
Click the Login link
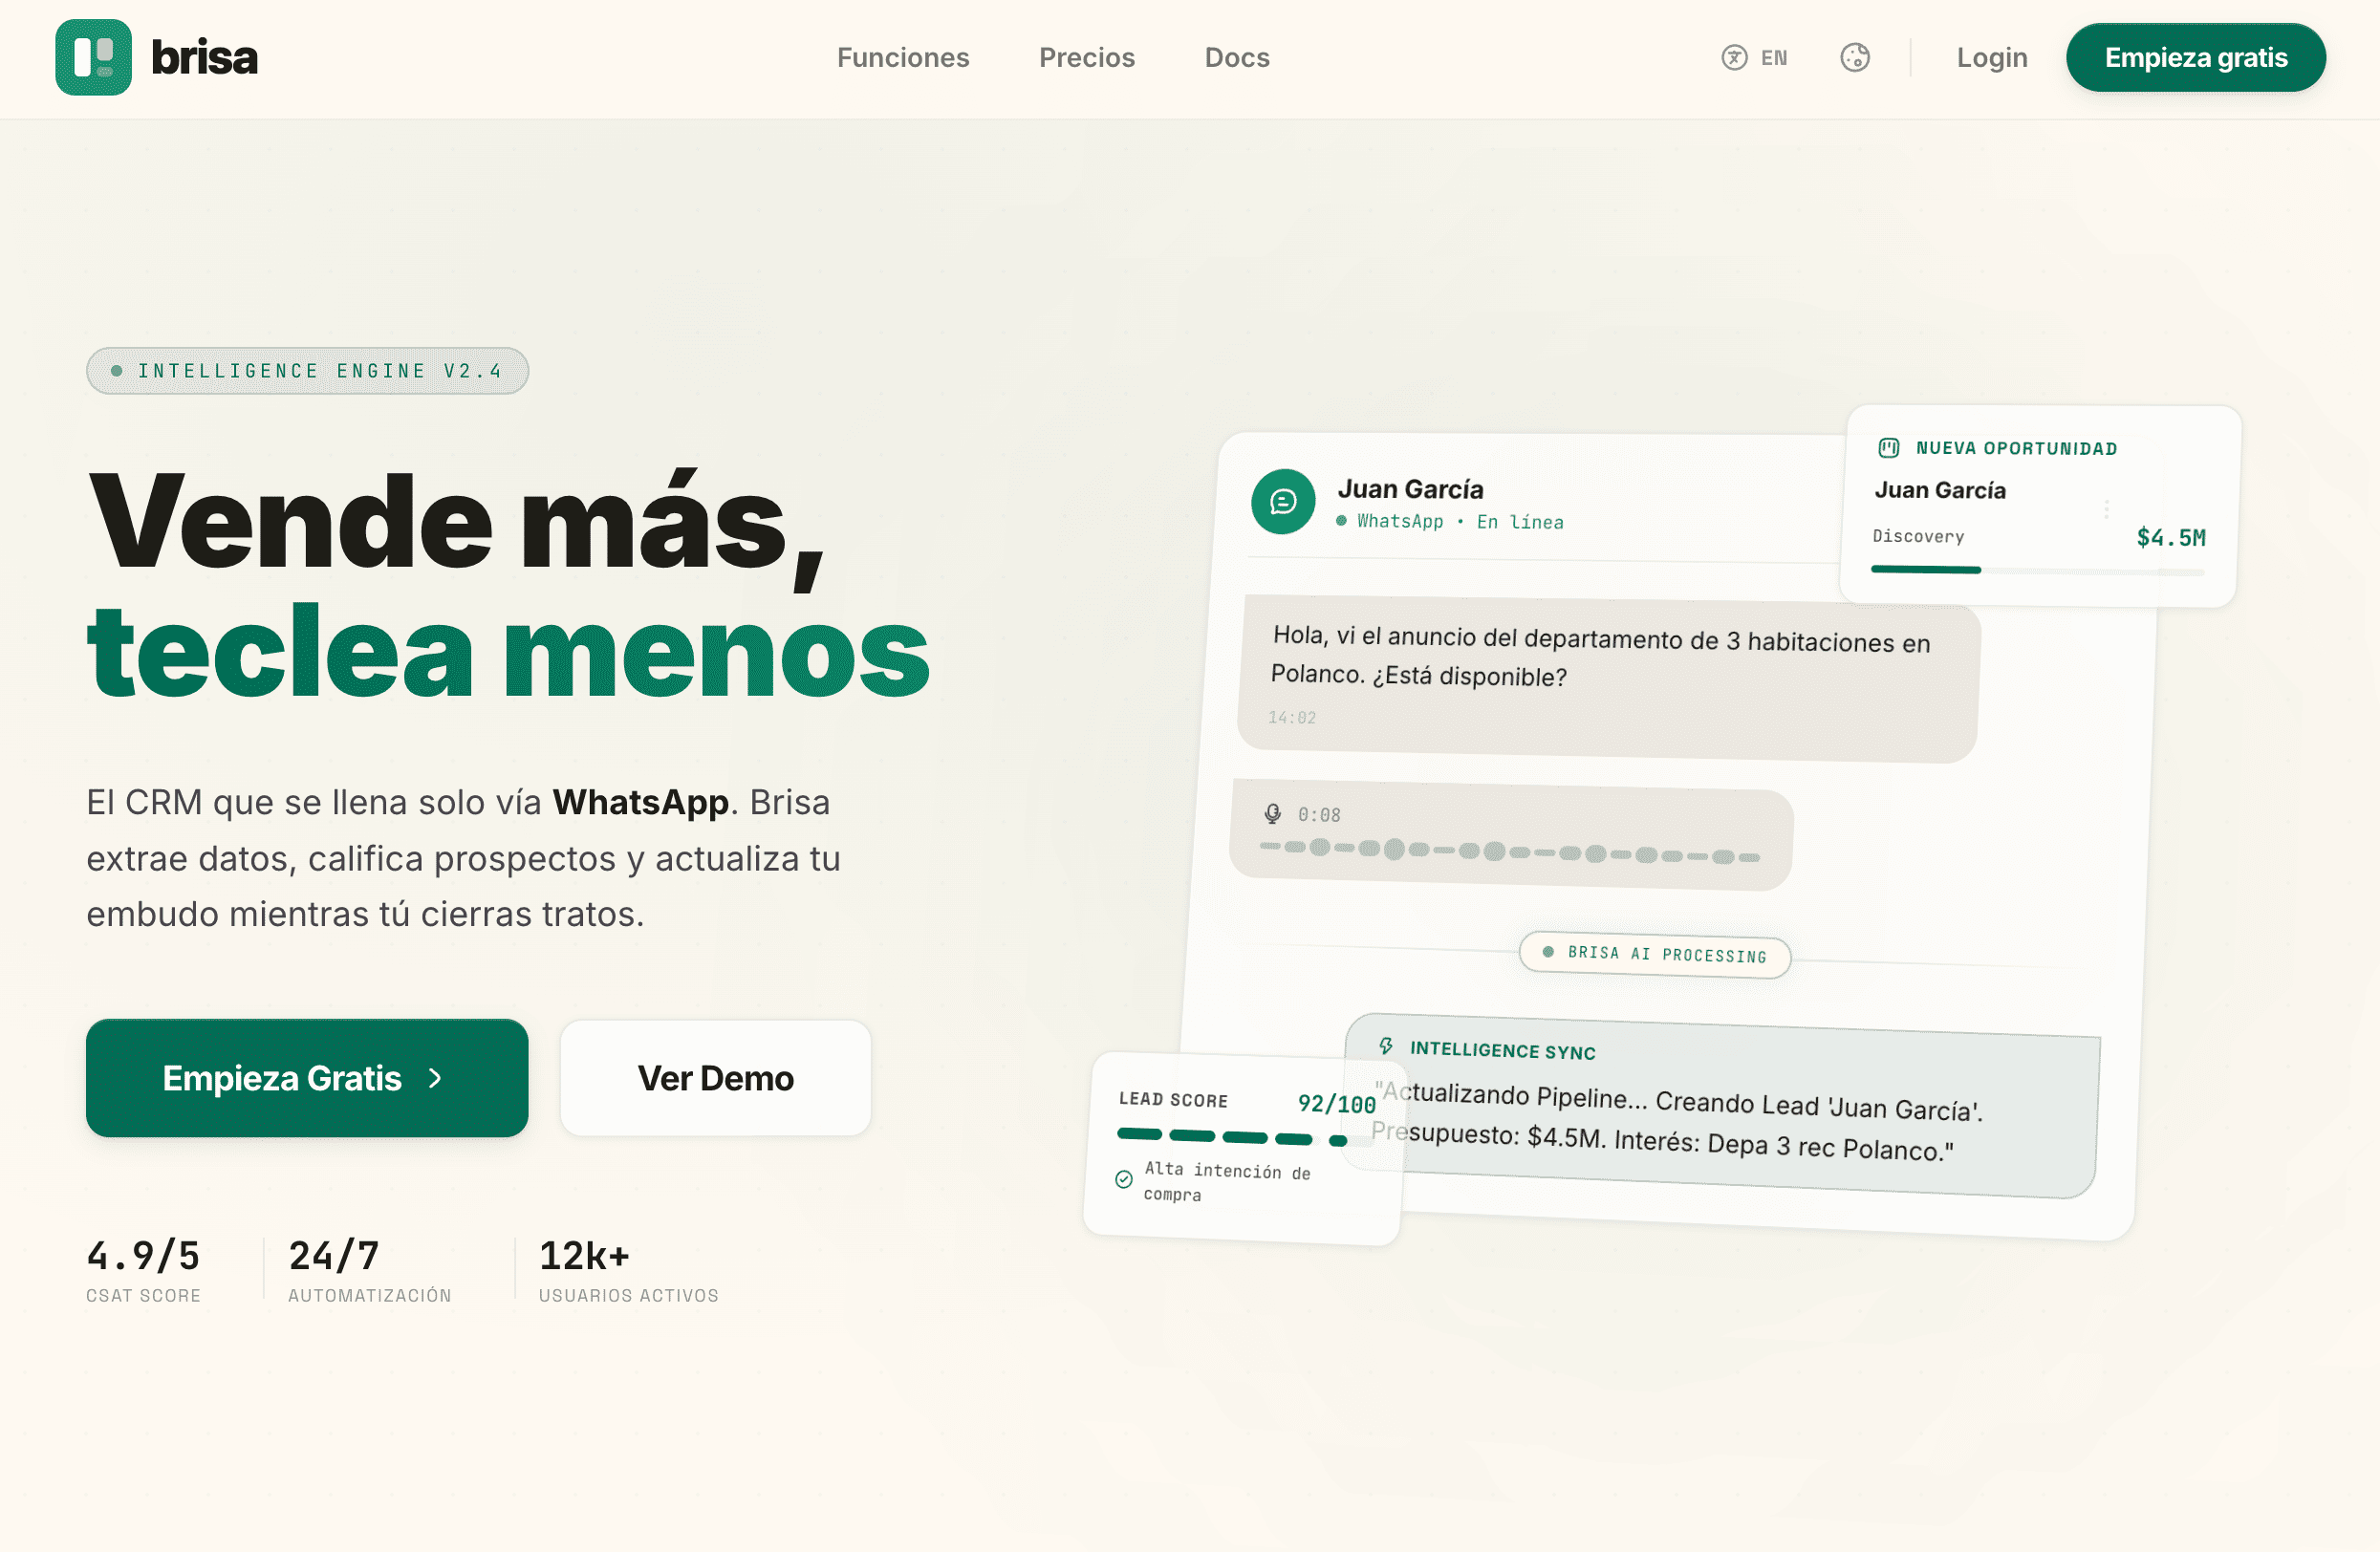pyautogui.click(x=1991, y=57)
